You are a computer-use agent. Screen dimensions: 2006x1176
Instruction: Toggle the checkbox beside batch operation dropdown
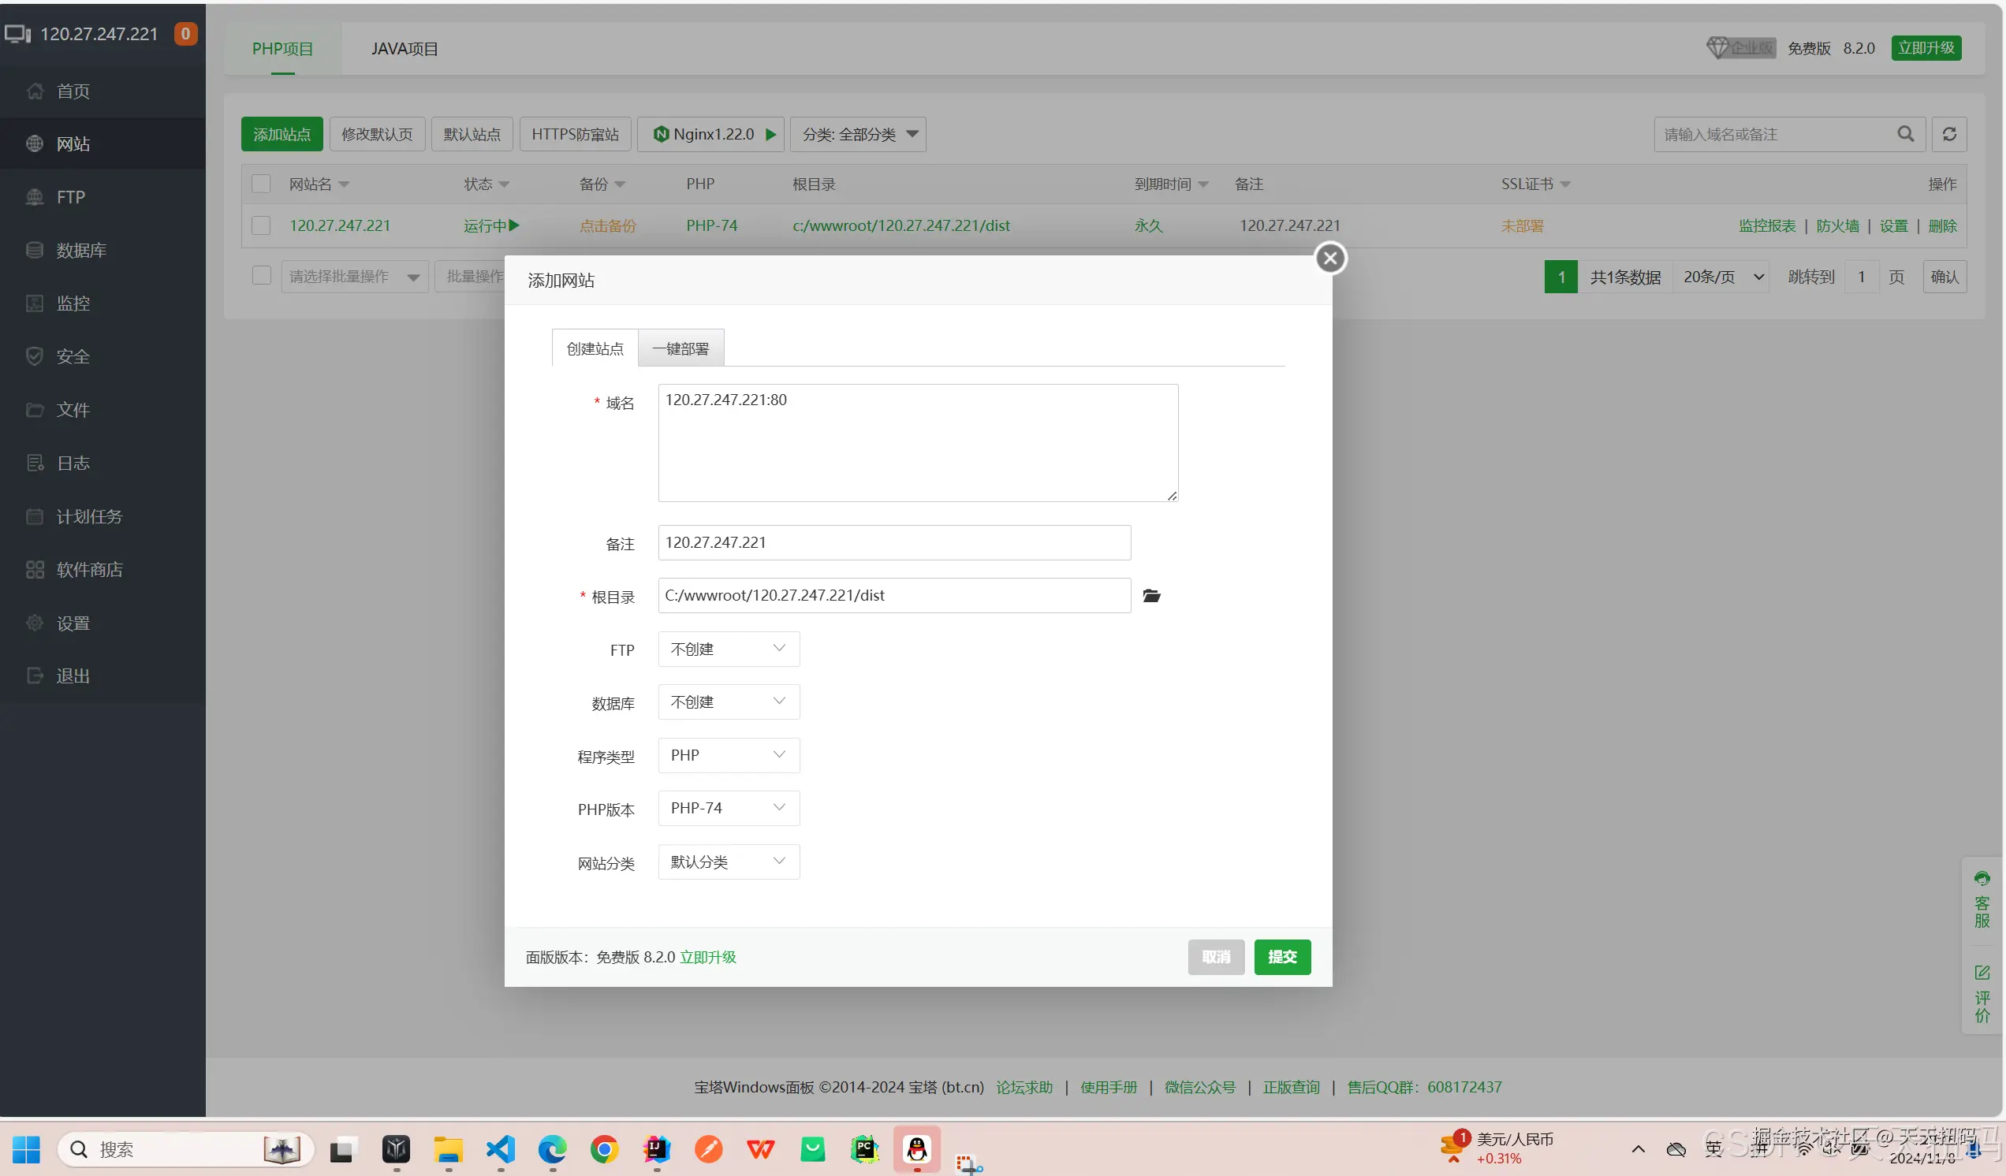[261, 276]
